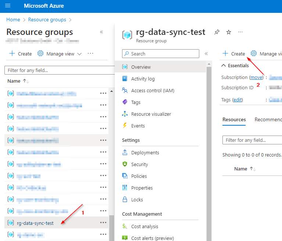Click the plus icon beside Create in Resource groups

[12, 53]
